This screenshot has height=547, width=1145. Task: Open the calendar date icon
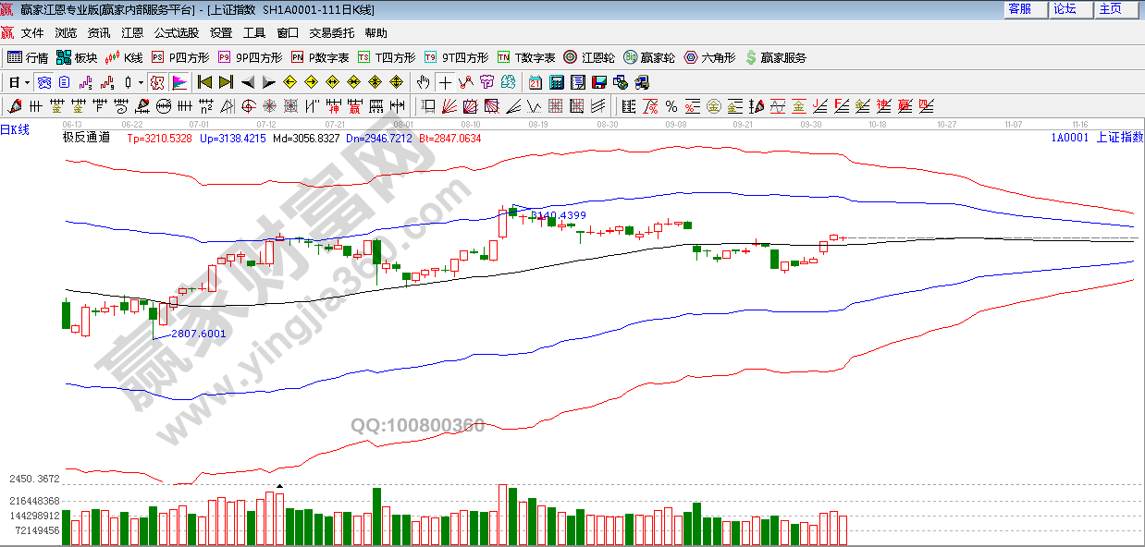[536, 82]
